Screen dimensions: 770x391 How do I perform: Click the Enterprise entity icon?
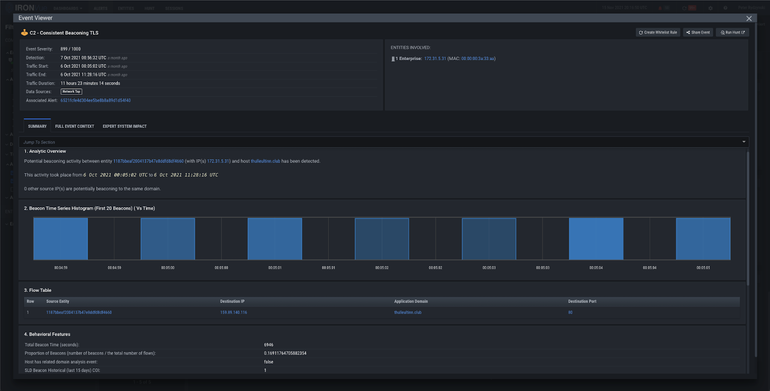[x=393, y=59]
